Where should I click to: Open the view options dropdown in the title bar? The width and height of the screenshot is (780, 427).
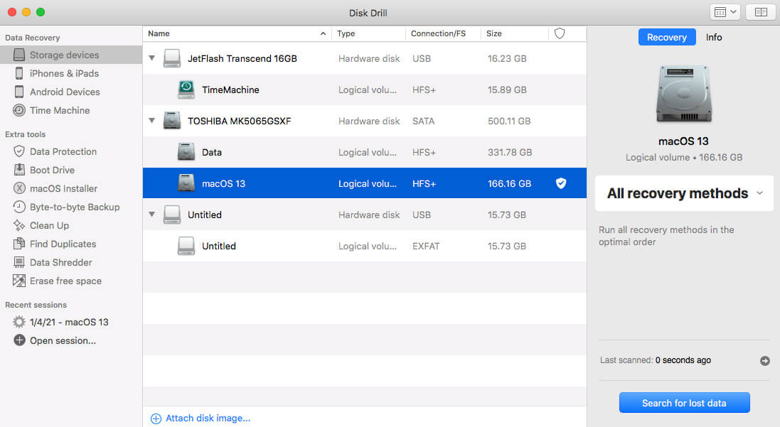coord(725,12)
